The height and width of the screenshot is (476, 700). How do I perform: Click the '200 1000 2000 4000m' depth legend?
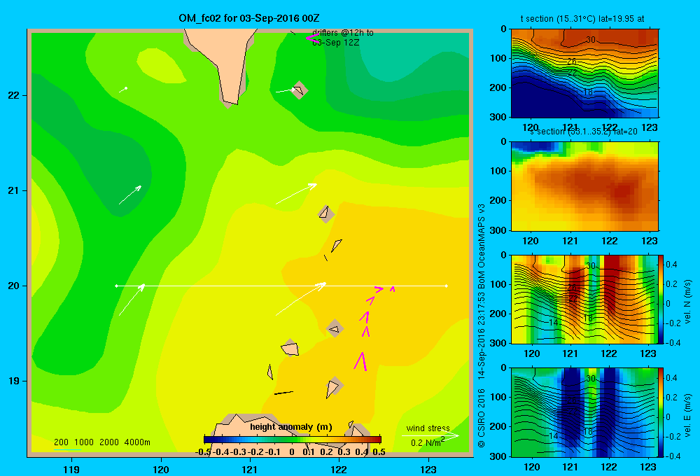[x=101, y=442]
